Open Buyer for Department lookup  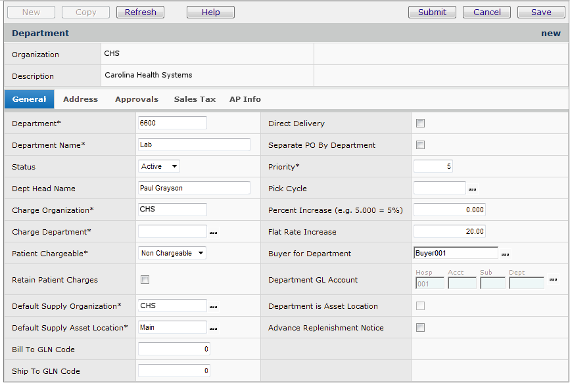point(505,254)
